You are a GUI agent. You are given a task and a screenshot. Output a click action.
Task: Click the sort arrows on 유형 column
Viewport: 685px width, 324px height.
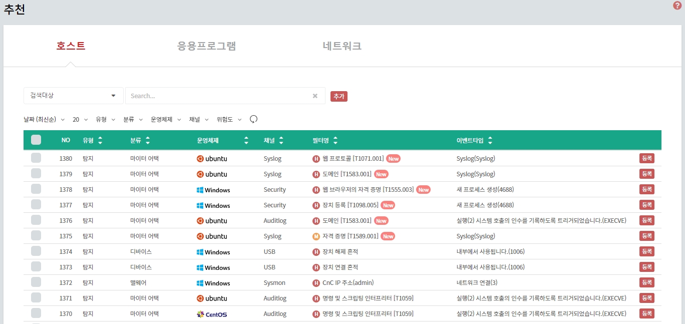[100, 141]
